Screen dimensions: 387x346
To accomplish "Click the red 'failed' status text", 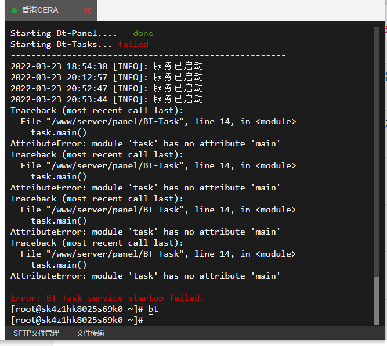I will click(x=133, y=44).
